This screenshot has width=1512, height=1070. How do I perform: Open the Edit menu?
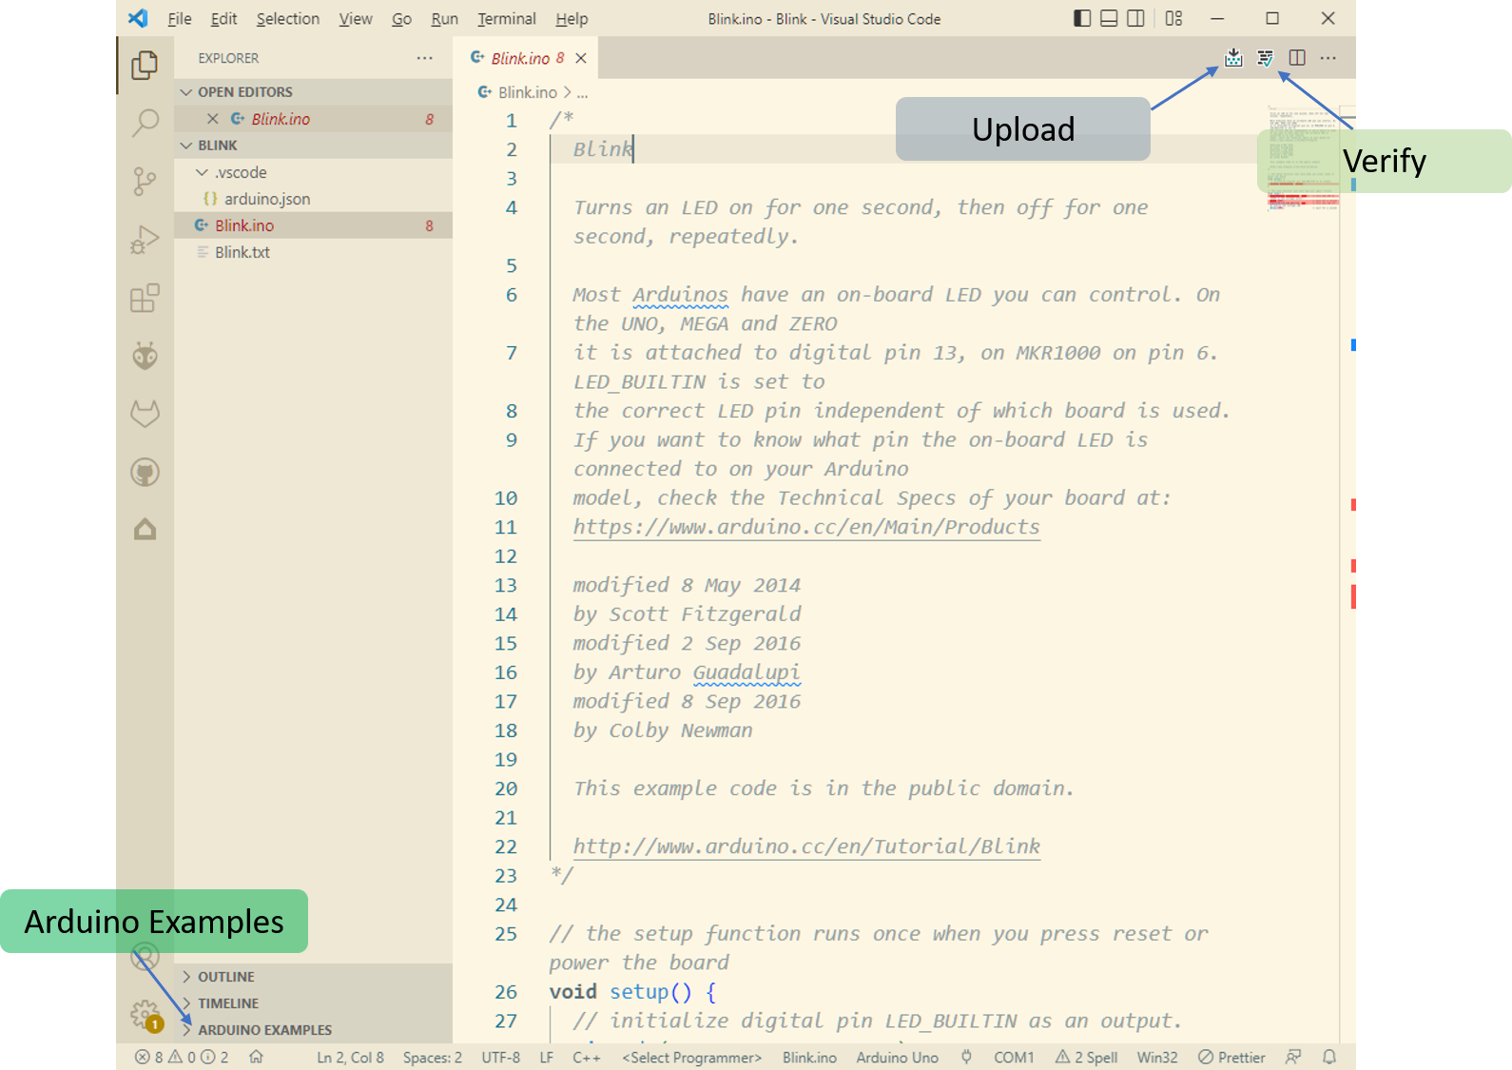tap(223, 18)
